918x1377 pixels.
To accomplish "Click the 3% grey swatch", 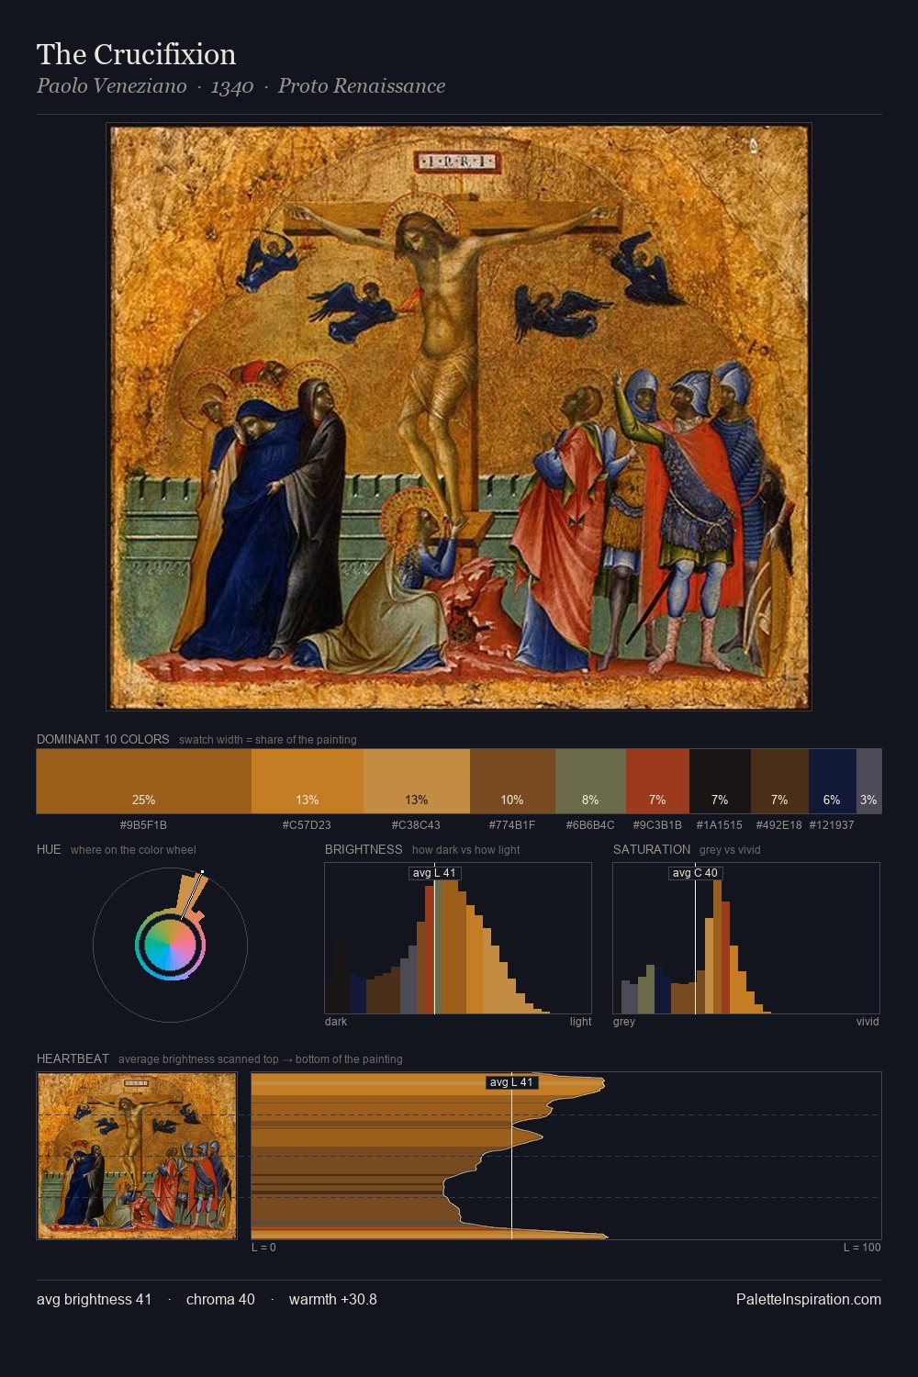I will [868, 781].
